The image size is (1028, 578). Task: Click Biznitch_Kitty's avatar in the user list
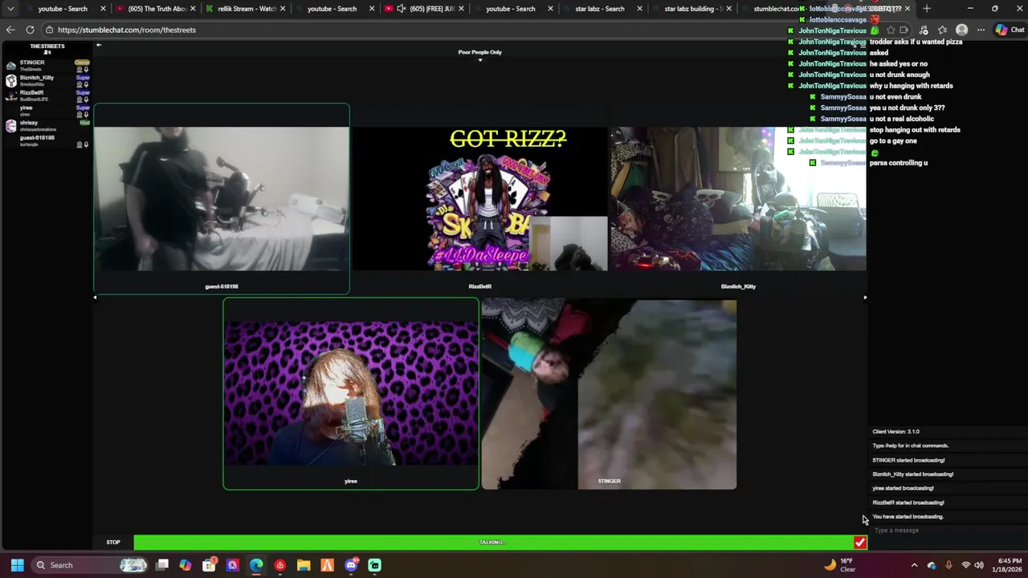[x=10, y=81]
